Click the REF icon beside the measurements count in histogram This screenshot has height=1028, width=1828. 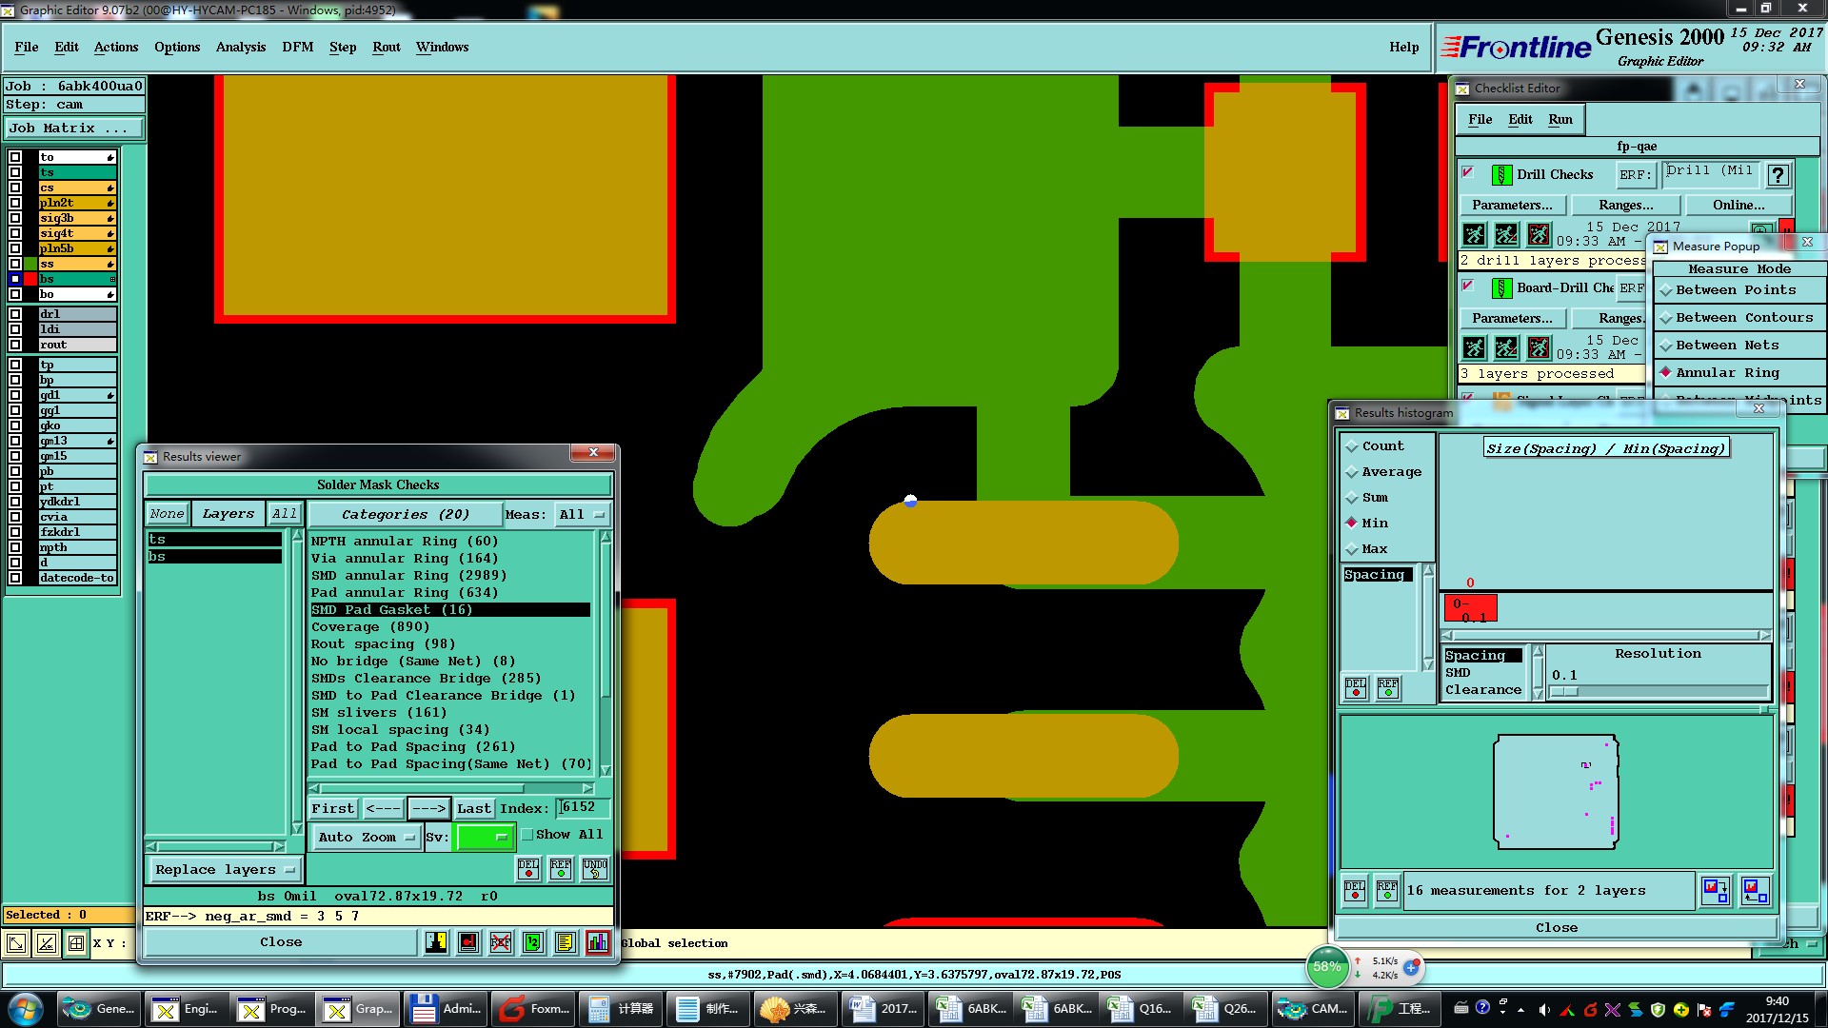1387,891
